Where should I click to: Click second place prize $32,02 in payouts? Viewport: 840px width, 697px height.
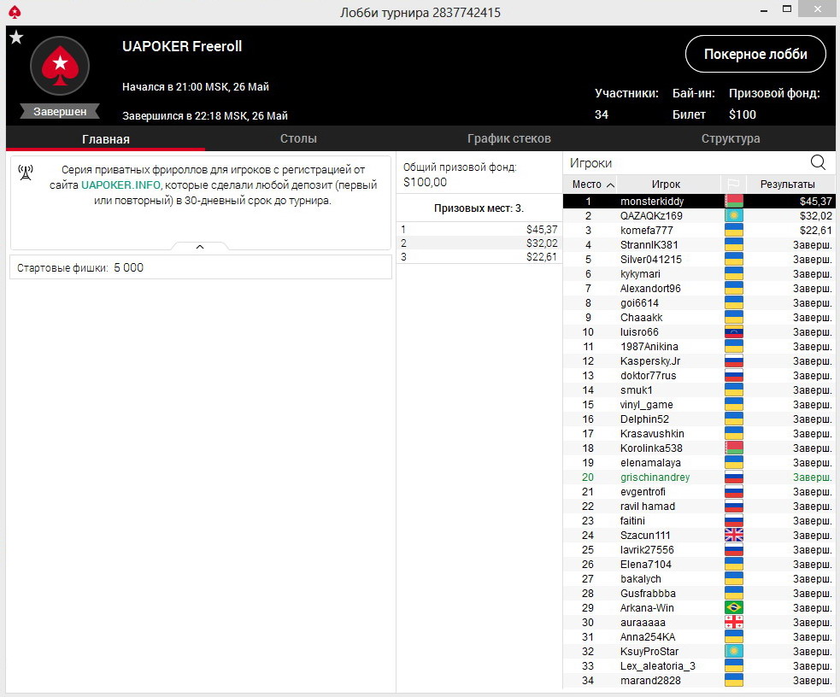click(542, 243)
